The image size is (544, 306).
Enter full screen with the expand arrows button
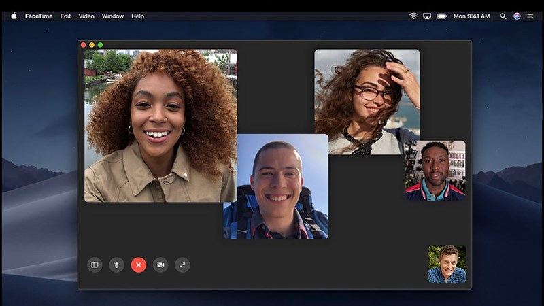click(x=182, y=265)
